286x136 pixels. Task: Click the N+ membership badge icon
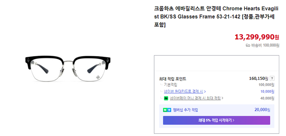point(167,110)
